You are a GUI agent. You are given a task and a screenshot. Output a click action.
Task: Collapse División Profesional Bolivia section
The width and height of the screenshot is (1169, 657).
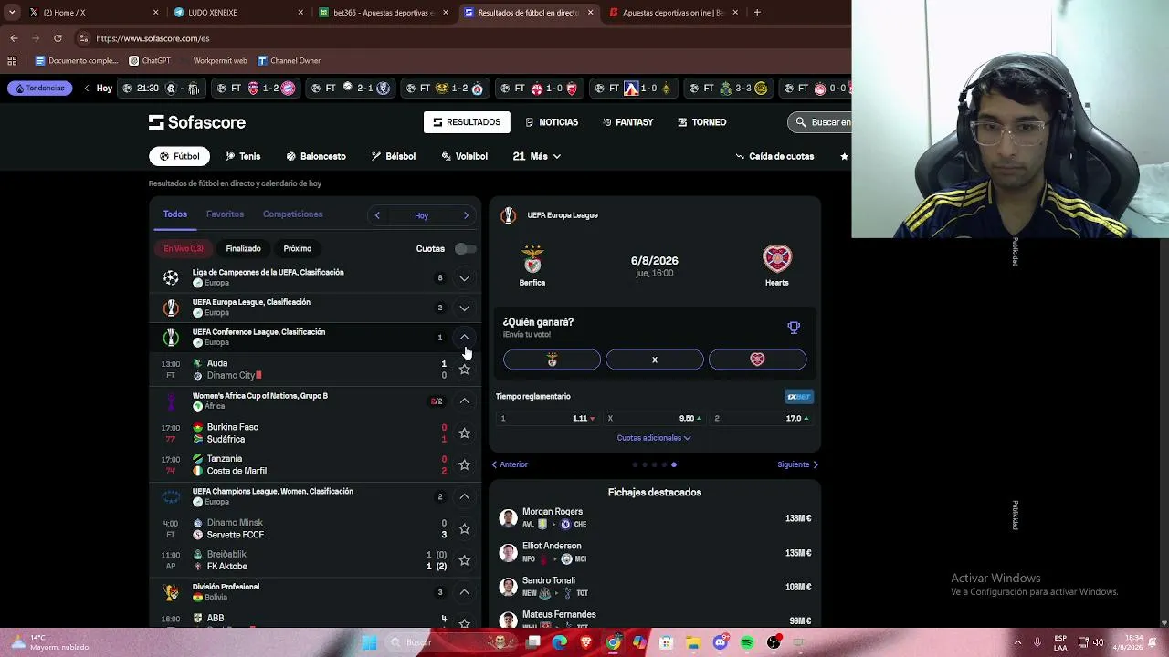(x=464, y=592)
